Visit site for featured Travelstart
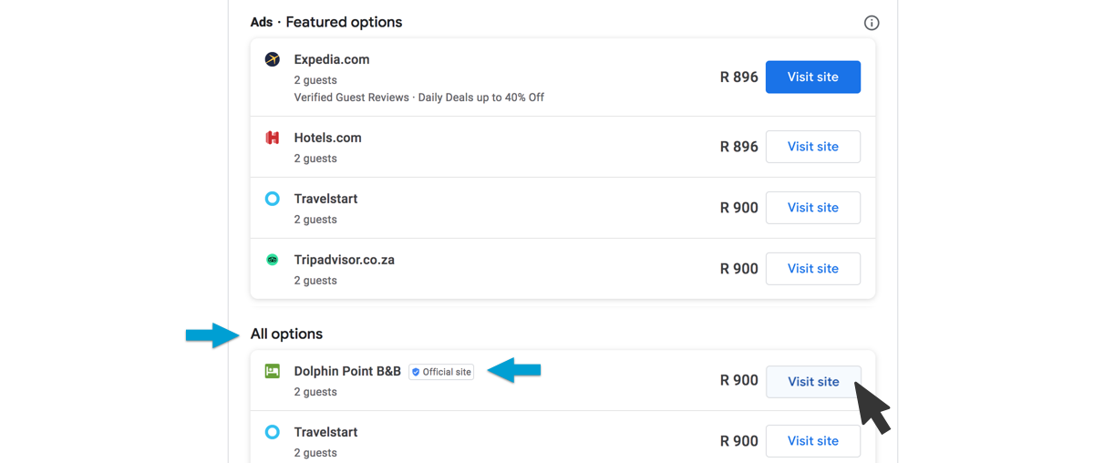This screenshot has width=1094, height=463. [x=813, y=208]
